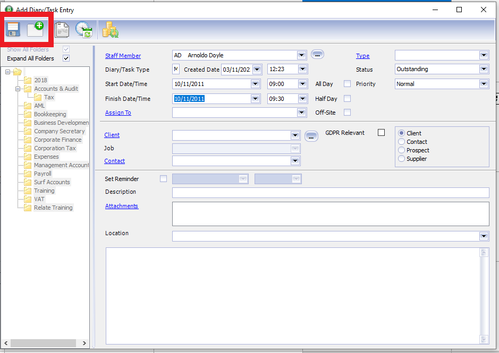
Task: Collapse the root folder tree node
Action: point(7,72)
